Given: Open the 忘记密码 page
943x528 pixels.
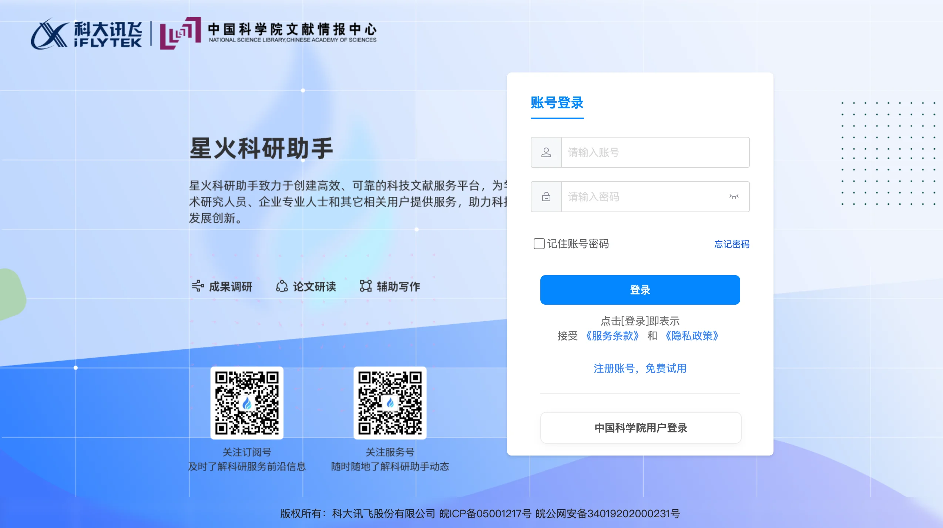Looking at the screenshot, I should click(x=732, y=244).
